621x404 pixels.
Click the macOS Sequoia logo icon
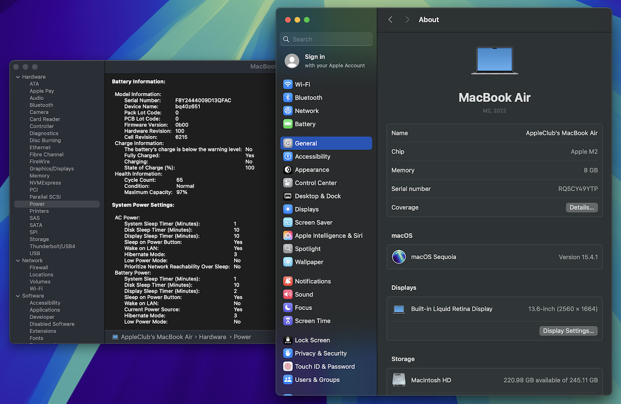399,257
